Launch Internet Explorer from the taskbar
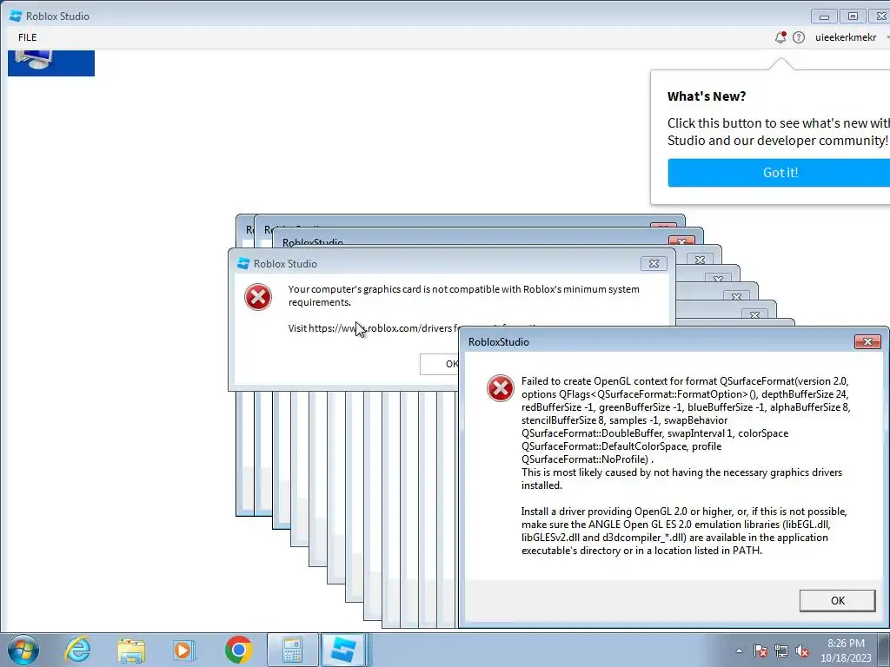890x667 pixels. coord(77,650)
